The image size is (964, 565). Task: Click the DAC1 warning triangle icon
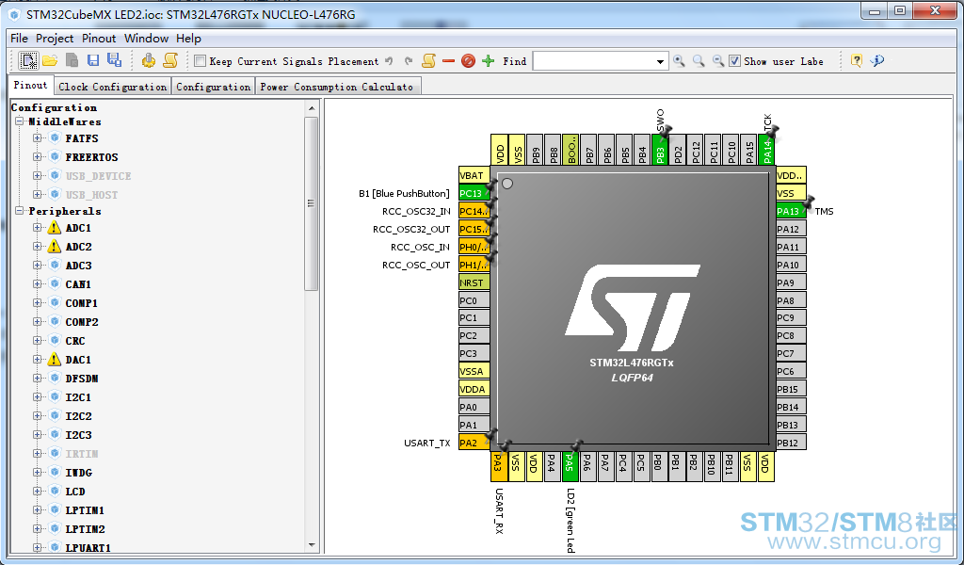point(55,359)
